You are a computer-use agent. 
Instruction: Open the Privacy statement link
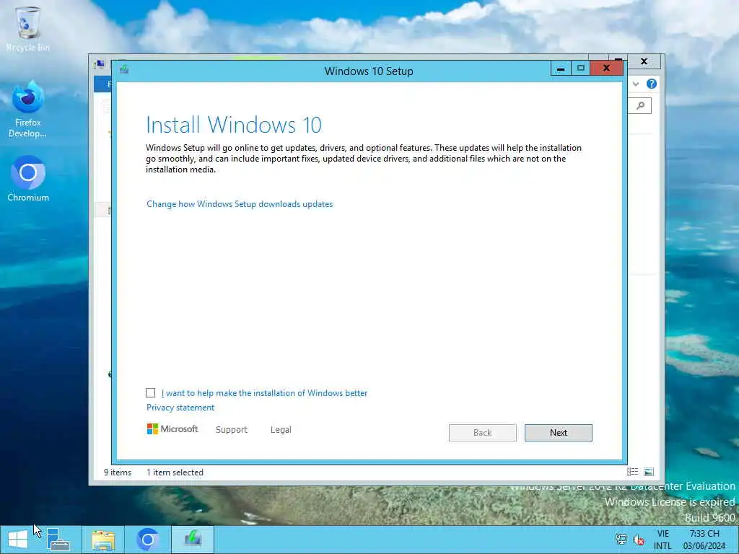pos(180,408)
